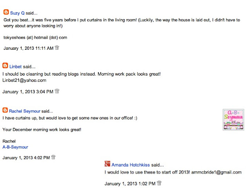Click timestamp January 1, 2013 1:02 PM
251x188 pixels.
point(130,183)
